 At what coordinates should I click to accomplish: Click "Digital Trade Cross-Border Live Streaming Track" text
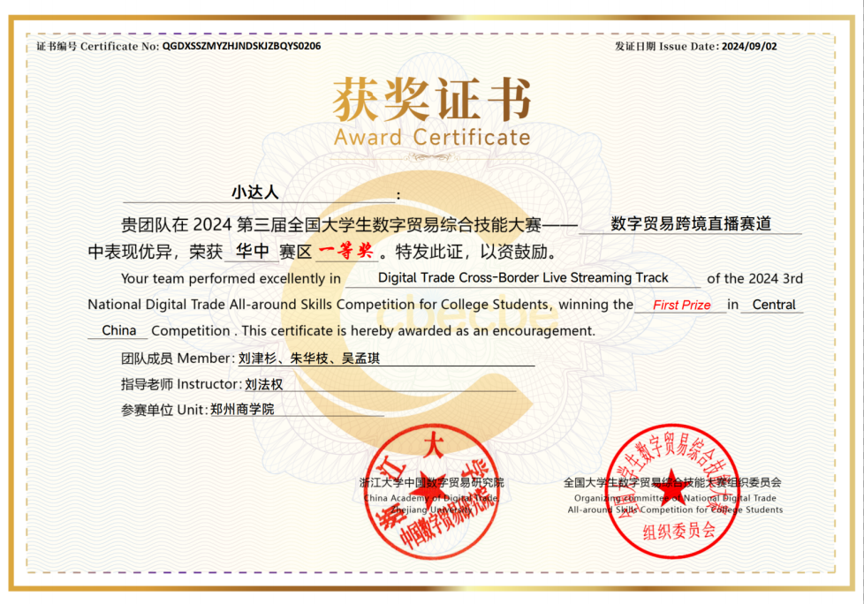click(x=523, y=278)
